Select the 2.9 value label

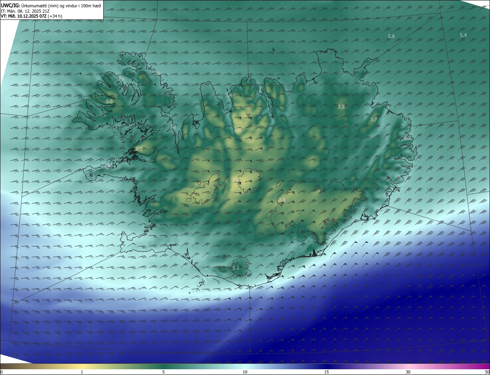pyautogui.click(x=139, y=149)
